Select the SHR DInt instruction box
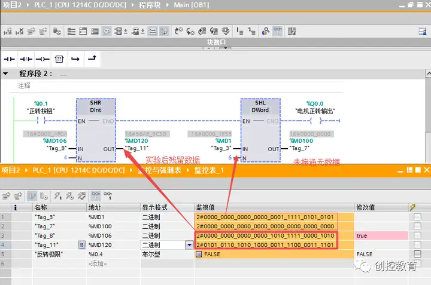 click(96, 130)
